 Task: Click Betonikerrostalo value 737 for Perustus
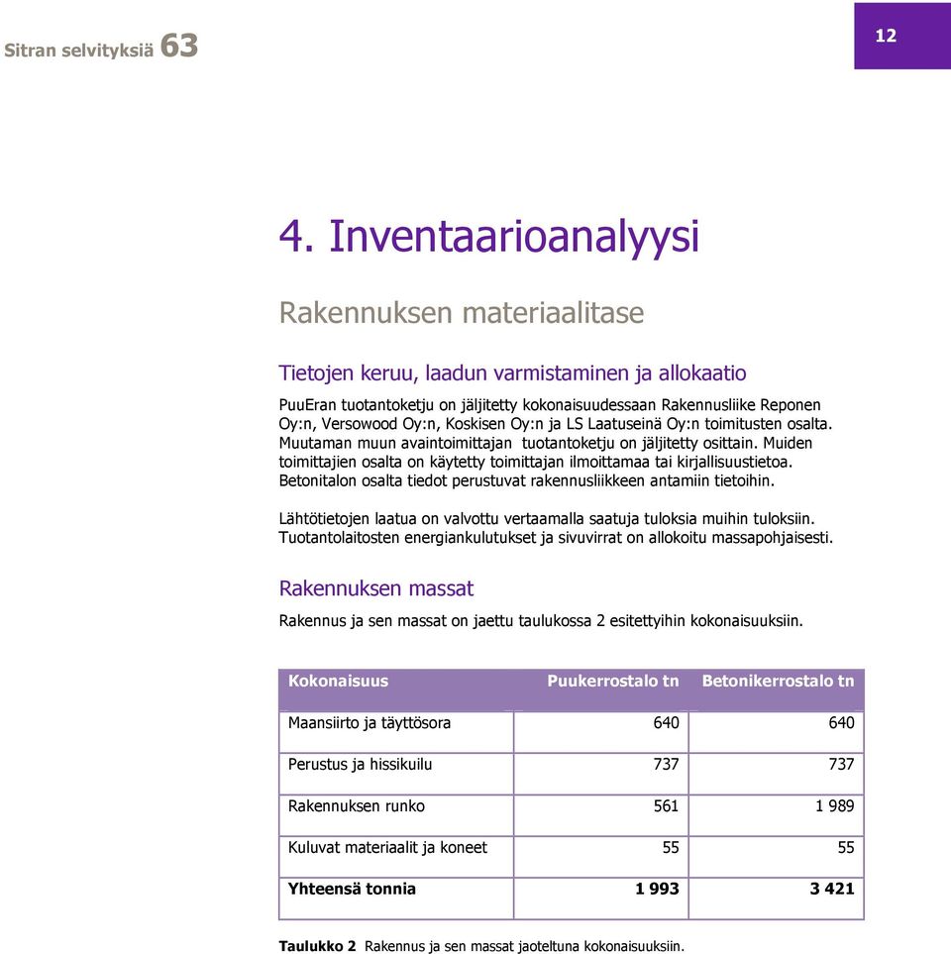point(841,764)
